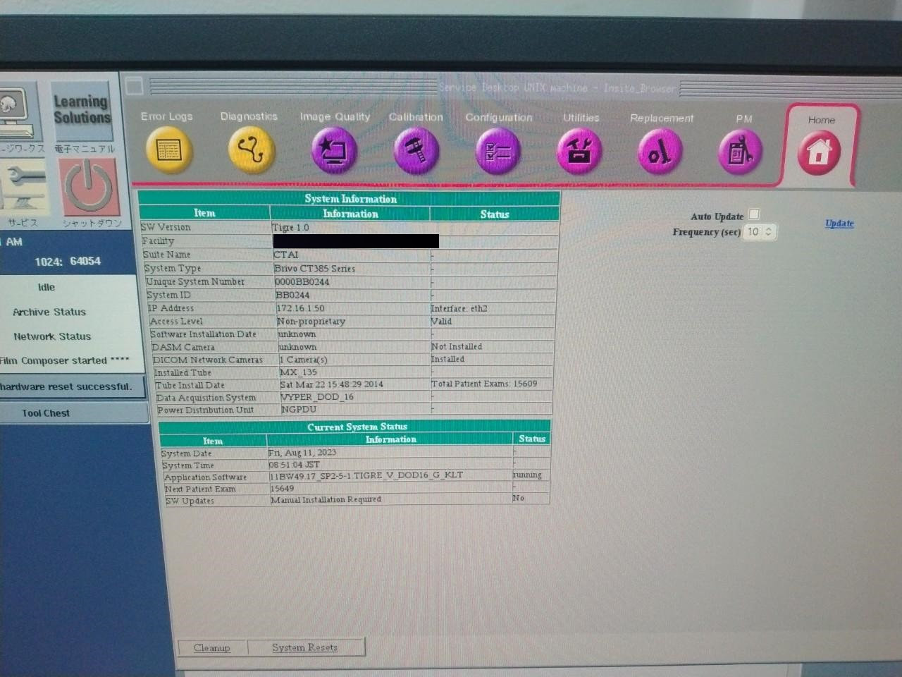Select the Image Quality icon
The image size is (902, 677).
click(x=334, y=150)
